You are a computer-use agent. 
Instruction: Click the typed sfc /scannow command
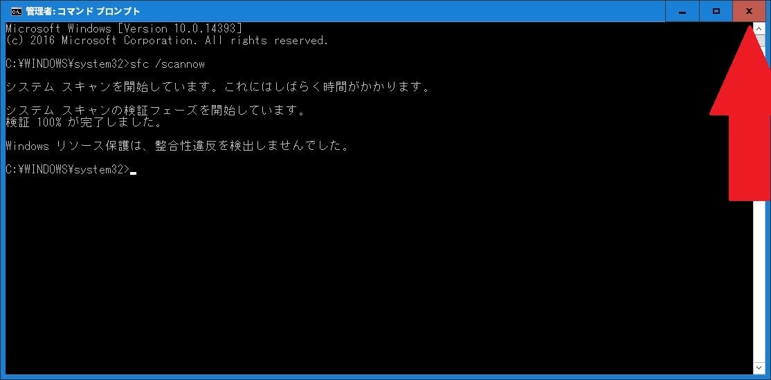coord(167,64)
